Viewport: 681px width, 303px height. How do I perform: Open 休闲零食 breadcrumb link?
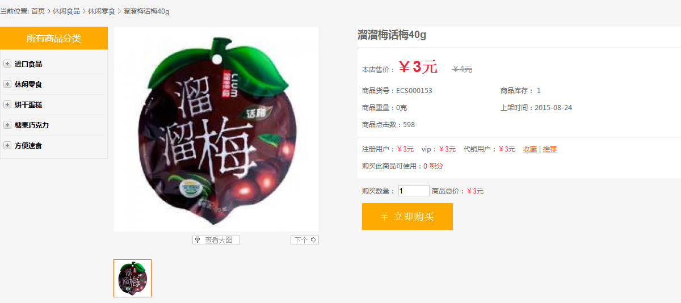point(102,11)
